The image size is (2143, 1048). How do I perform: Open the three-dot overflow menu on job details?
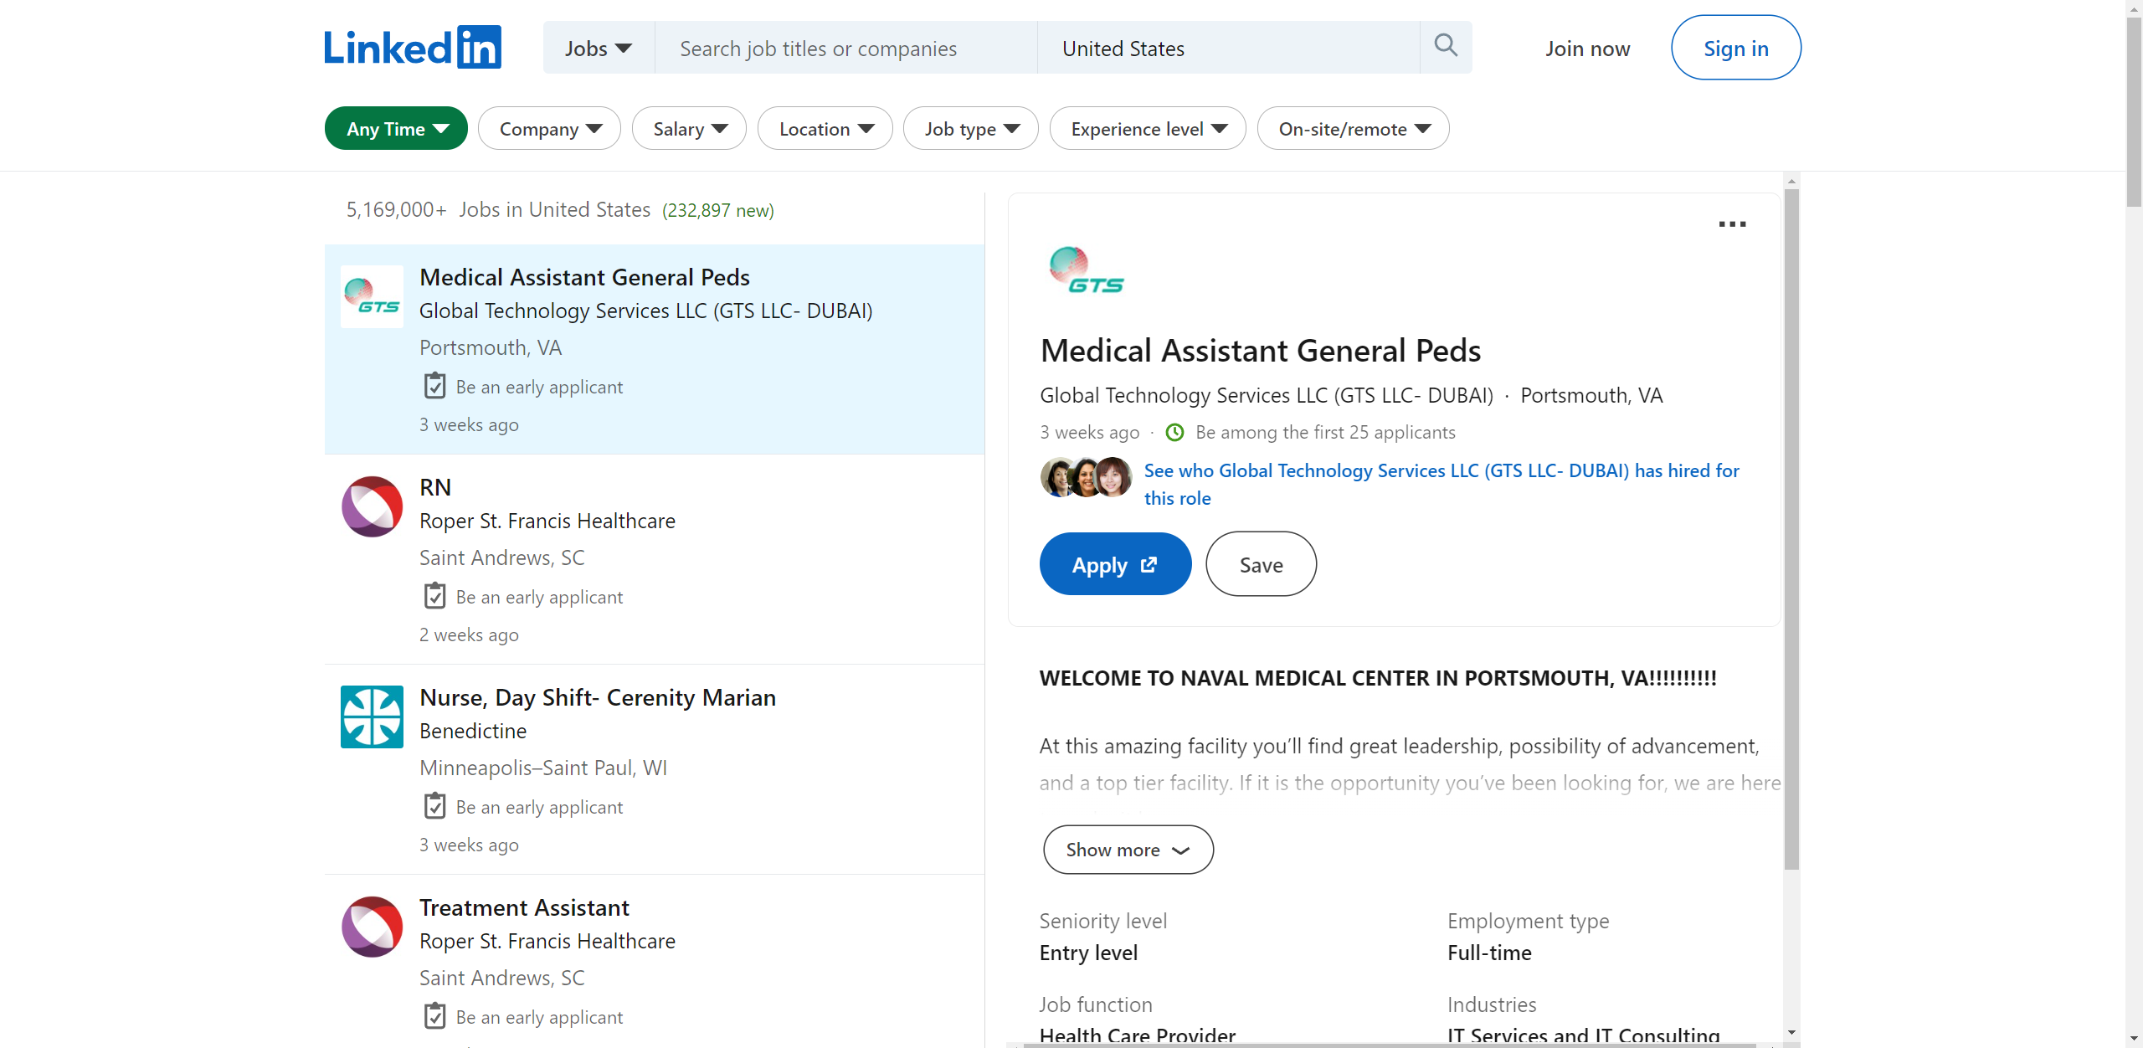click(1732, 223)
